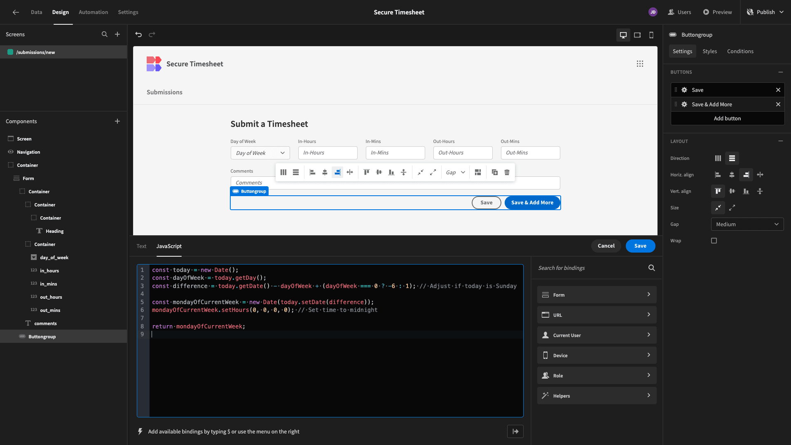Select the mobile view icon
The height and width of the screenshot is (445, 791).
[x=651, y=35]
